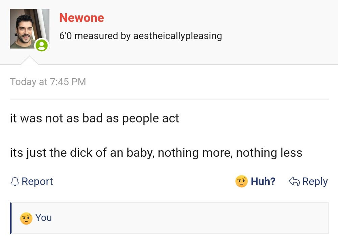Open the "You" reactions list link
Screen dimensions: 338x236
pyautogui.click(x=44, y=218)
